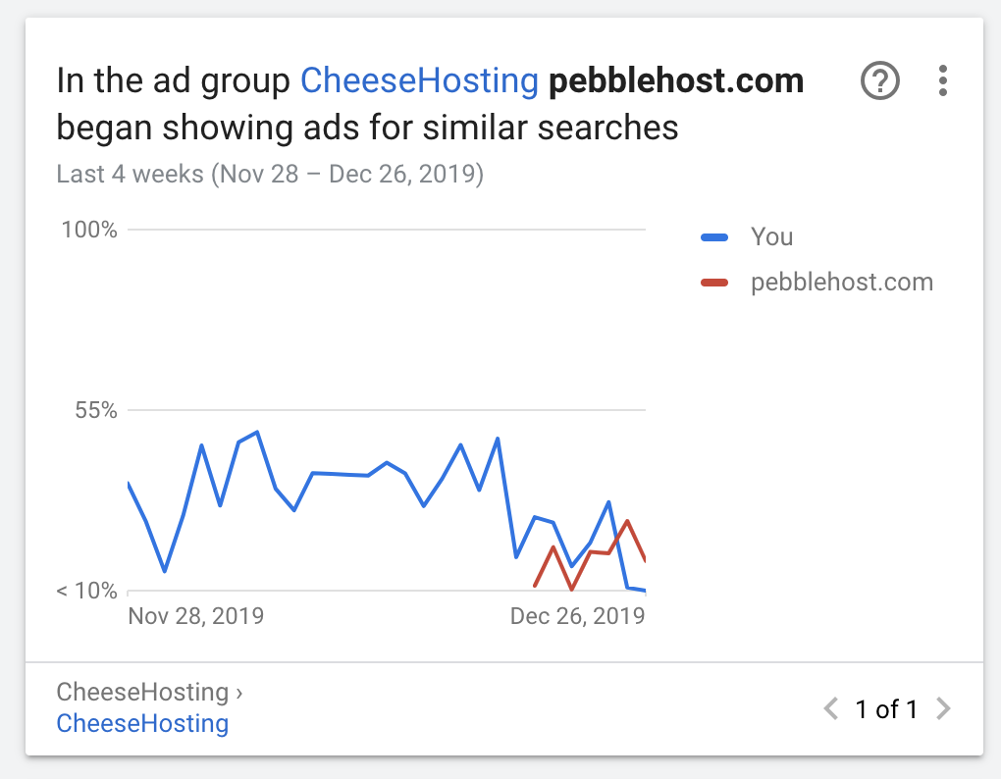This screenshot has width=1001, height=779.
Task: Click the red pebblehost.com line on chart
Action: (x=628, y=523)
